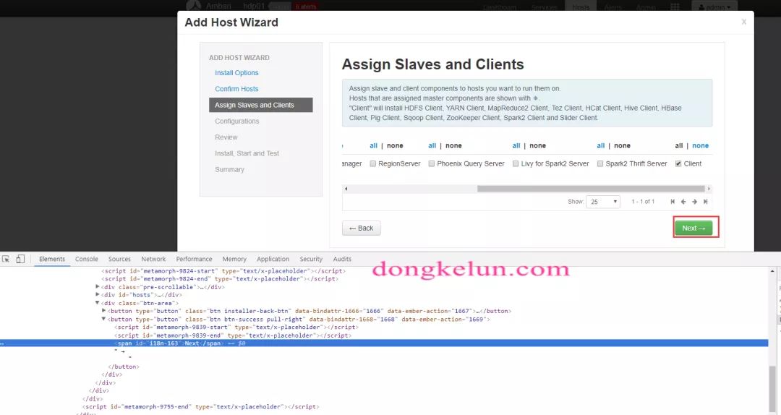
Task: Select 'all' above the Client column
Action: (x=679, y=145)
